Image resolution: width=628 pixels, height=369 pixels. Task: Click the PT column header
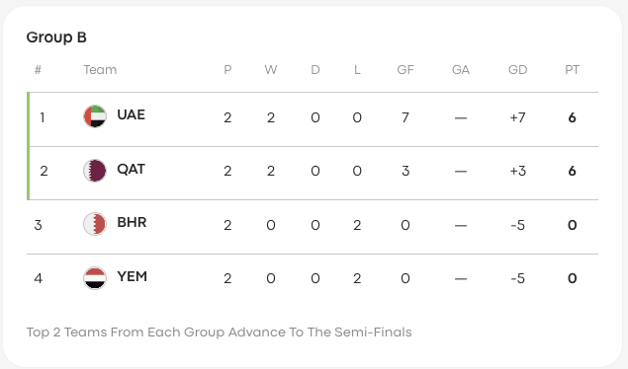[572, 70]
